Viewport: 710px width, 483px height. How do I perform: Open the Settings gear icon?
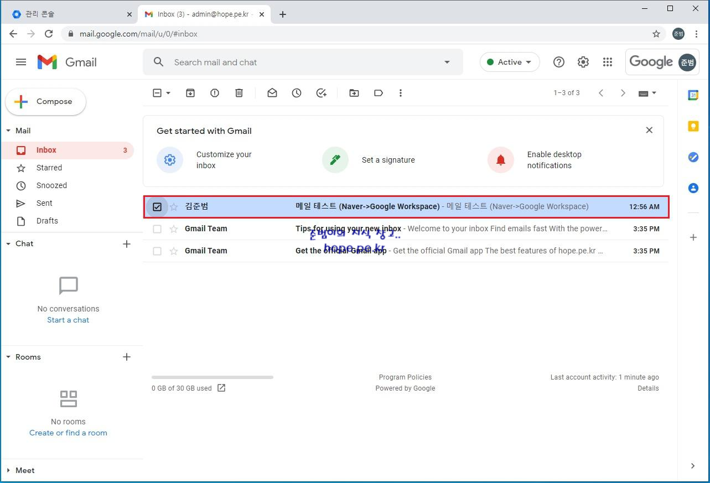pyautogui.click(x=583, y=62)
